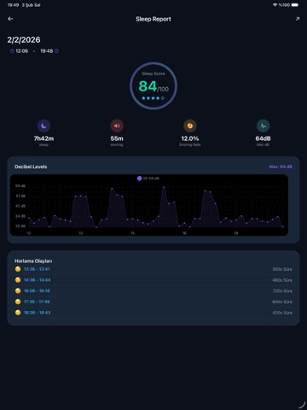
Task: Tap the 55m snoring value
Action: click(117, 138)
